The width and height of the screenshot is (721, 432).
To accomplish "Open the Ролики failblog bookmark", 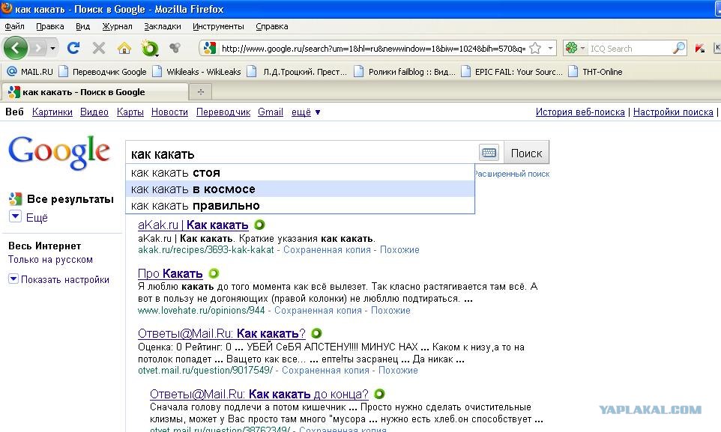I will pyautogui.click(x=405, y=72).
